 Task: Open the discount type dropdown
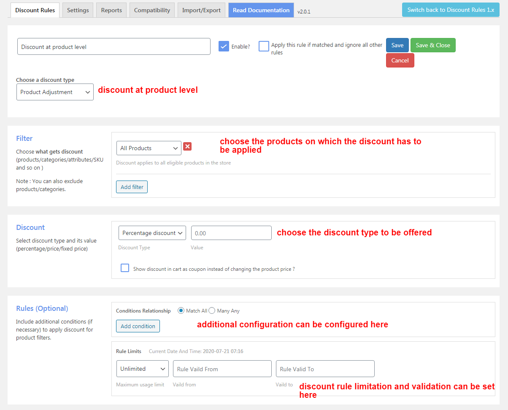pyautogui.click(x=55, y=92)
